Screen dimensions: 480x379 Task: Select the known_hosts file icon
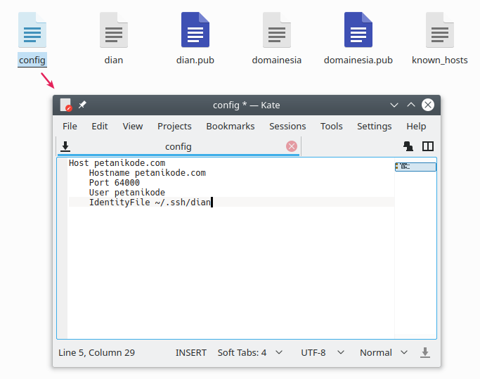pos(439,30)
